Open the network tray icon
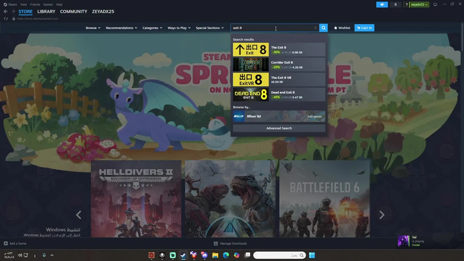The width and height of the screenshot is (464, 261). (x=26, y=255)
